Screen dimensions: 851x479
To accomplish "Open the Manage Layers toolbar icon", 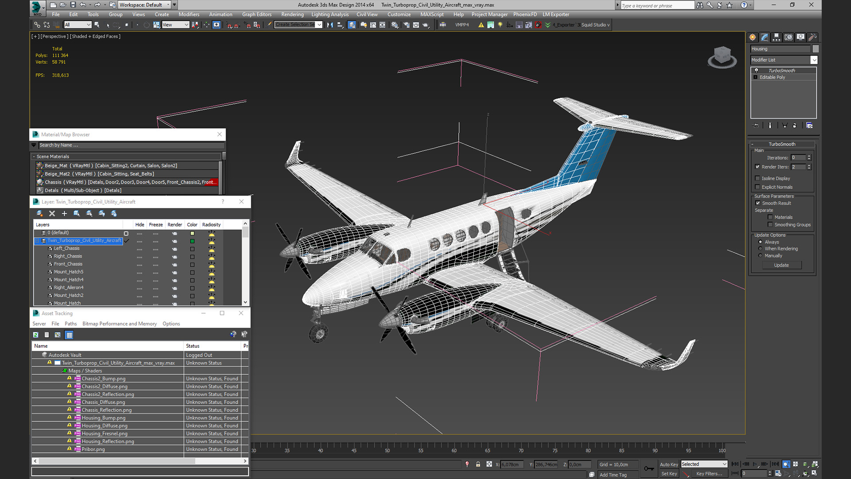I will (351, 25).
